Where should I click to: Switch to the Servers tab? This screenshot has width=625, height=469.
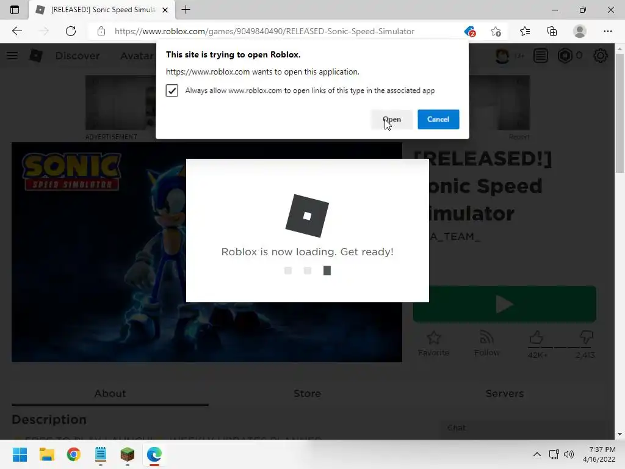click(x=504, y=394)
